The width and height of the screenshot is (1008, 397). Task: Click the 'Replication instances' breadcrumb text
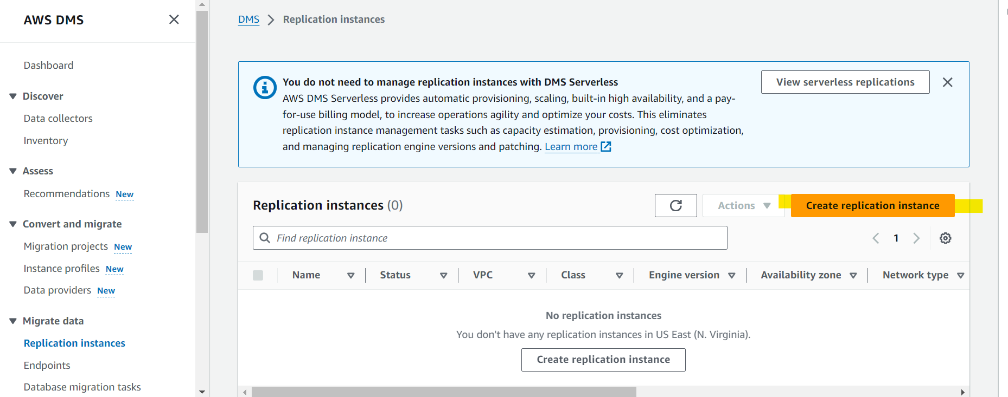coord(334,19)
